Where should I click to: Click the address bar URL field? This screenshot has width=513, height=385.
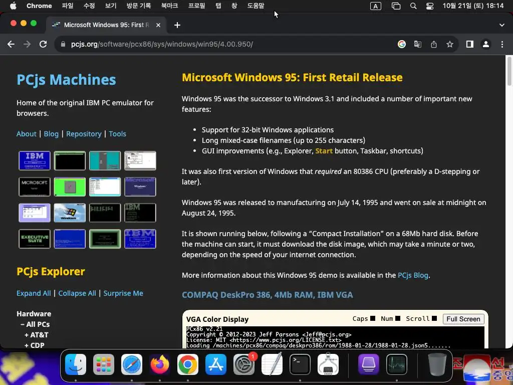(x=226, y=44)
